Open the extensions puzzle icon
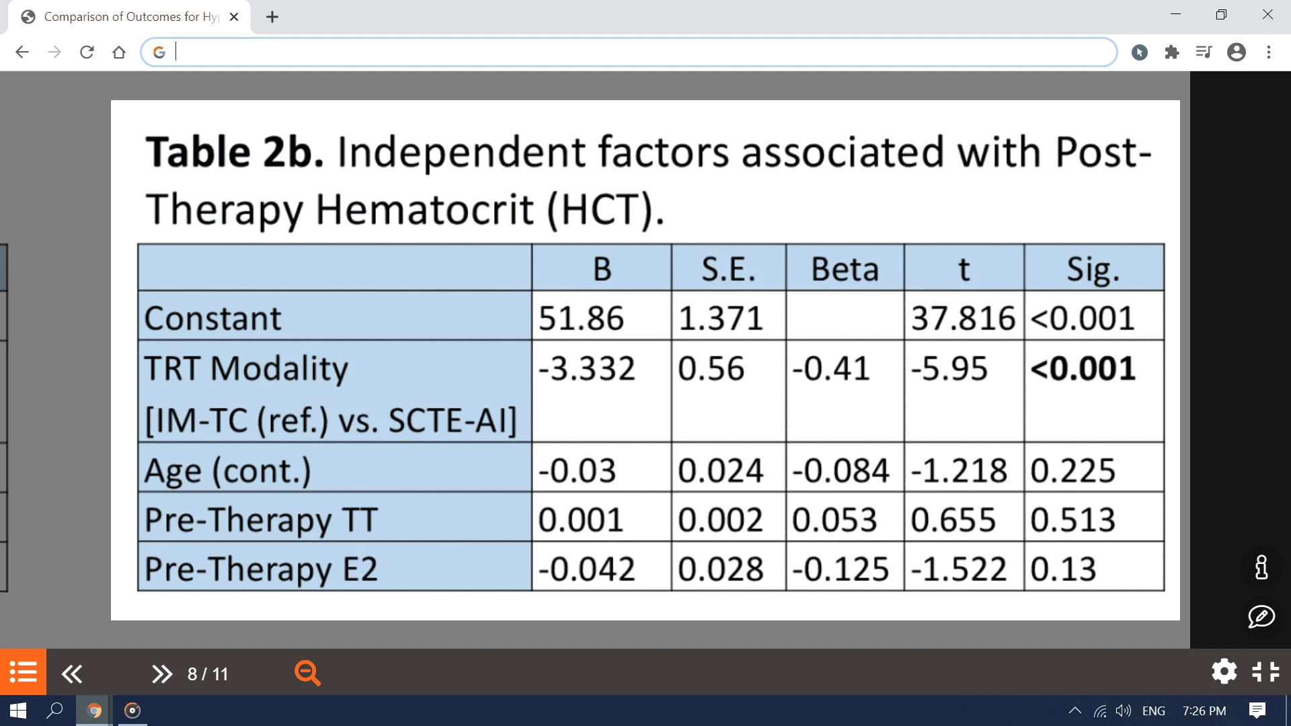 coord(1172,52)
